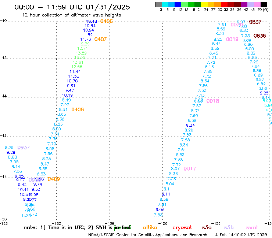Viewport: 272px width, 238px height.
Task: Click the black swatch at the legend end
Action: (264, 4)
